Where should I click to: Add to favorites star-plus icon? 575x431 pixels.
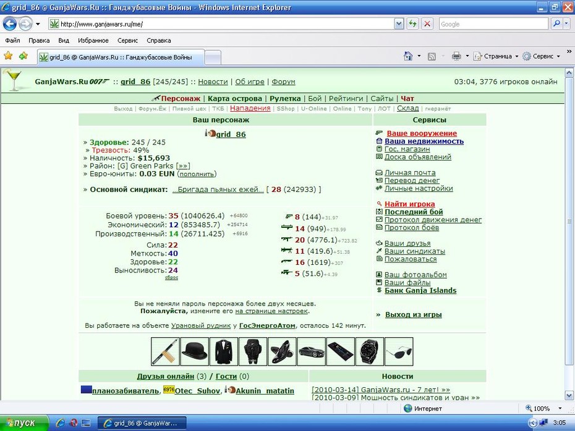(23, 56)
